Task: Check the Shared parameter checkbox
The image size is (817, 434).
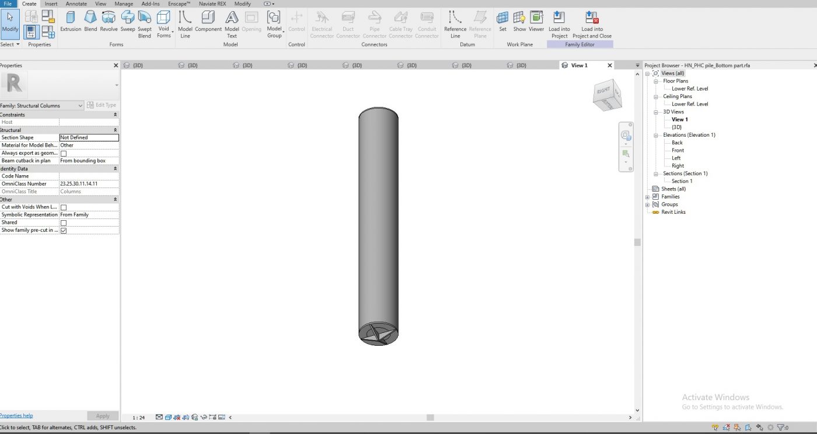Action: point(64,223)
